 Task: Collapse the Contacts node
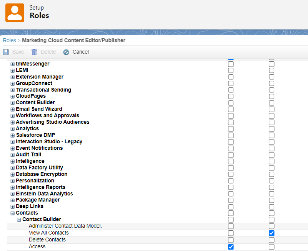pyautogui.click(x=13, y=213)
